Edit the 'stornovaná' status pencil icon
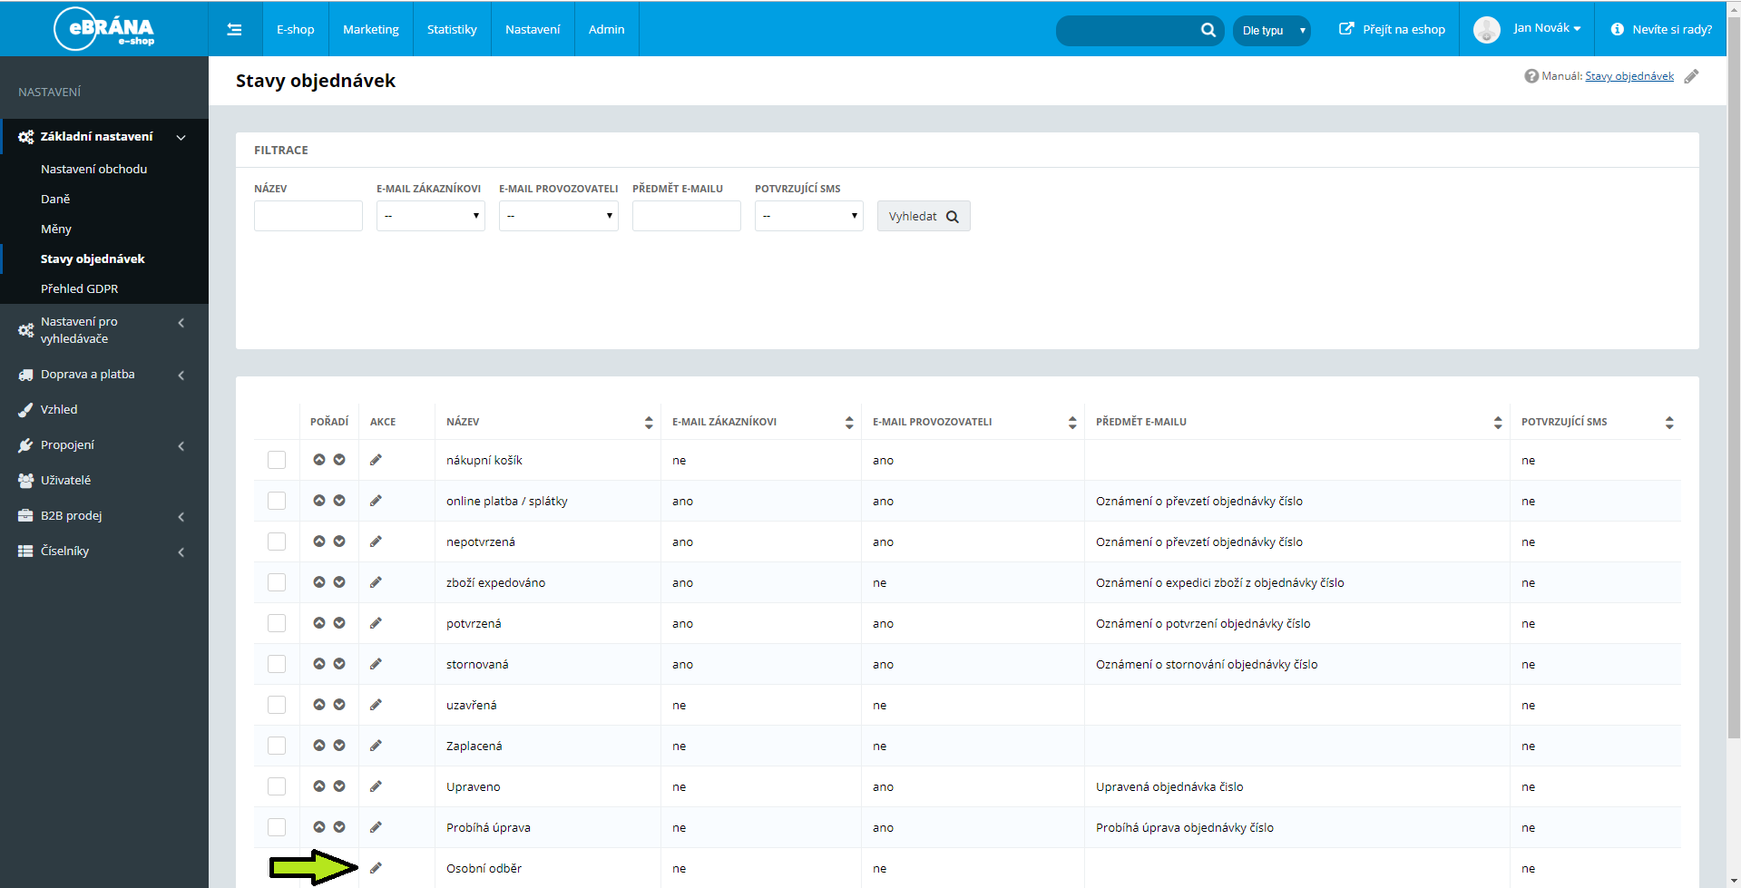Screen dimensions: 1741x888 376,664
